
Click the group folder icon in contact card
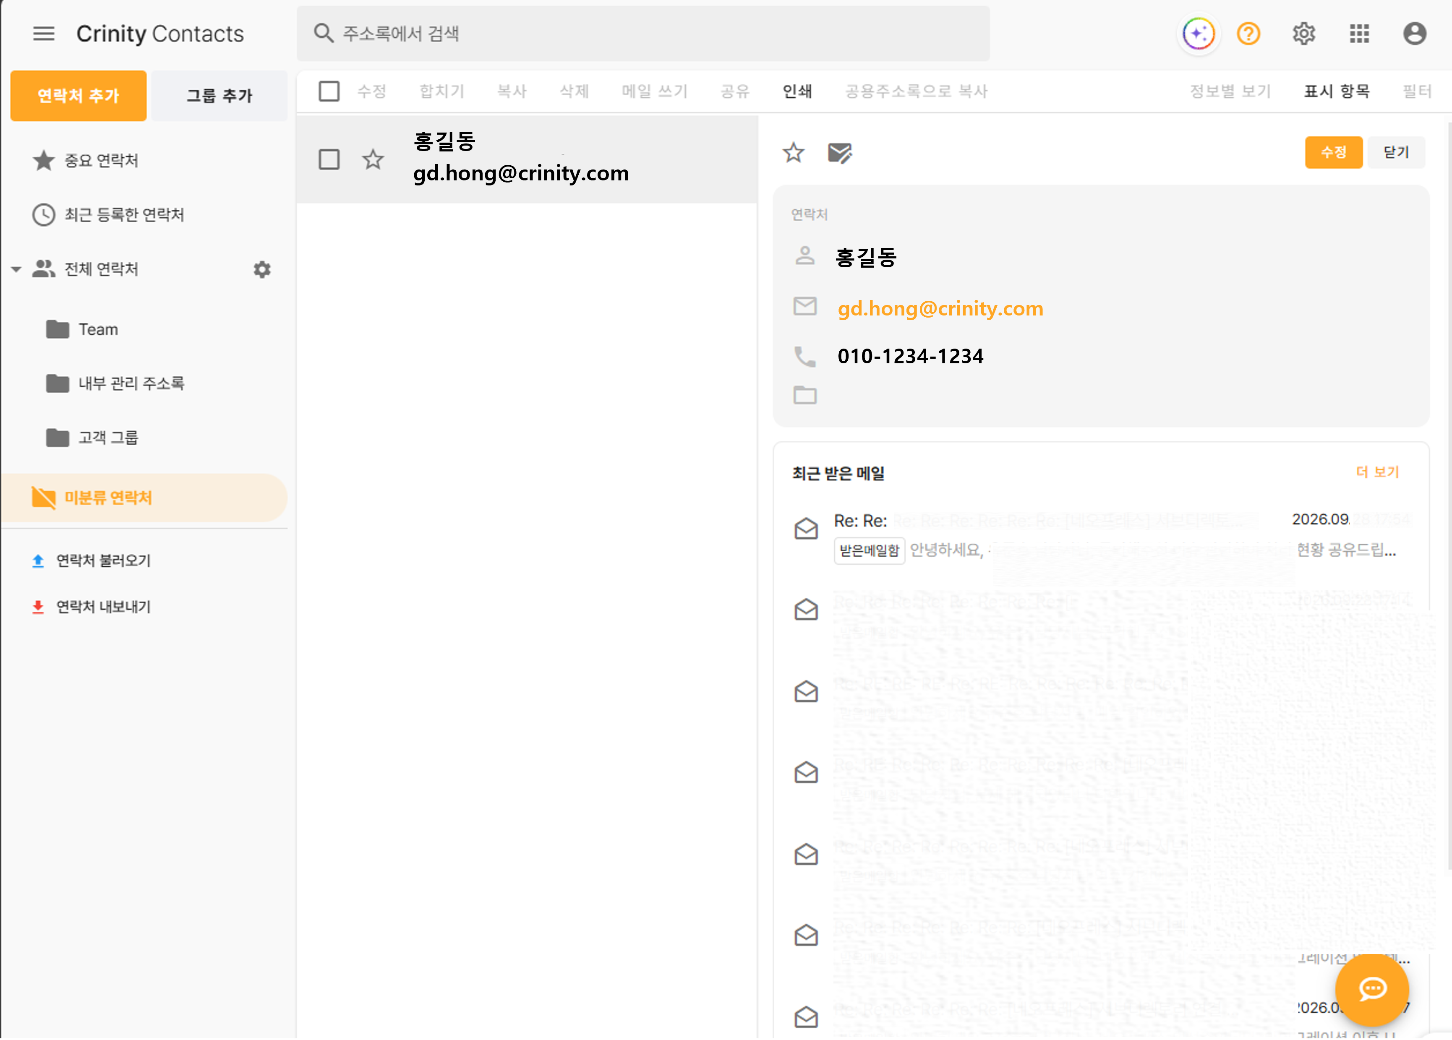point(805,395)
